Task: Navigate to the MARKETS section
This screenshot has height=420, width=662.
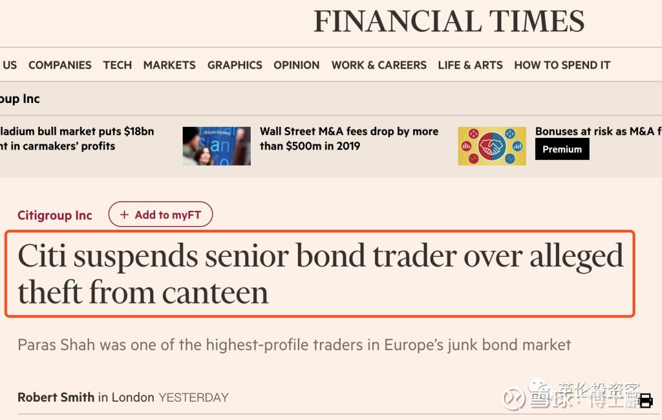Action: 169,65
